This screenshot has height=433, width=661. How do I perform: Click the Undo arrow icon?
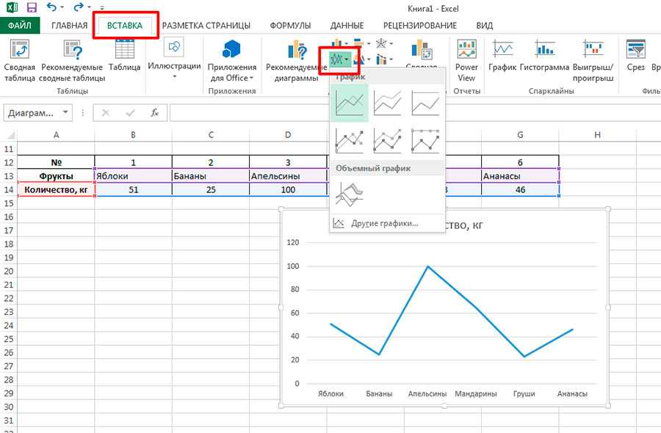[51, 7]
